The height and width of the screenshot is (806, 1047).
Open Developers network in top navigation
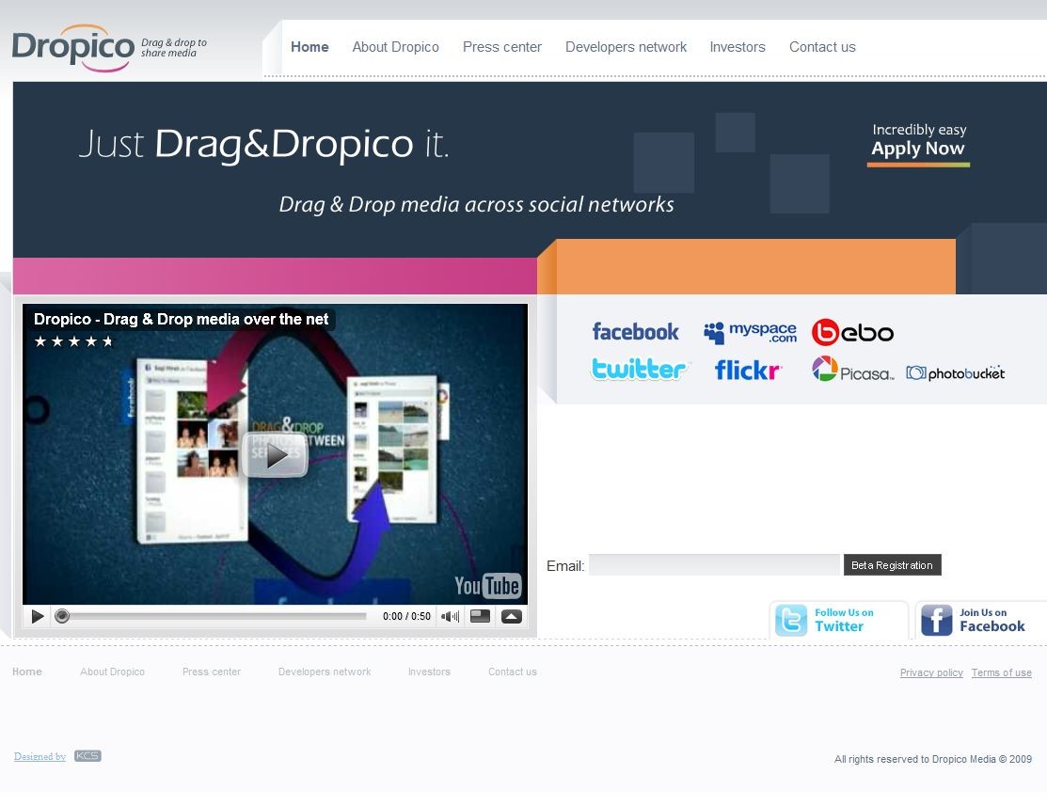point(626,47)
